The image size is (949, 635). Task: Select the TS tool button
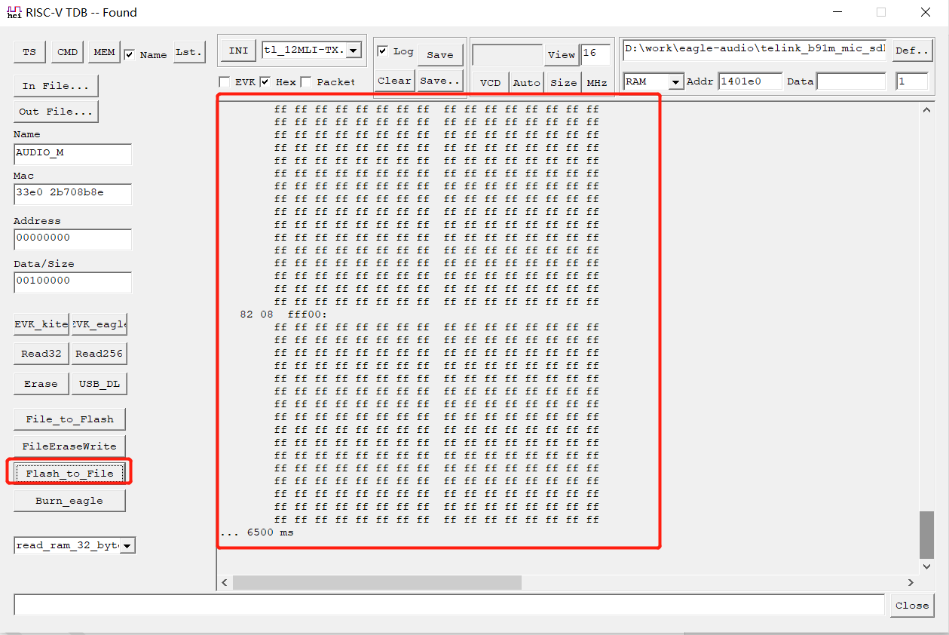(x=29, y=52)
